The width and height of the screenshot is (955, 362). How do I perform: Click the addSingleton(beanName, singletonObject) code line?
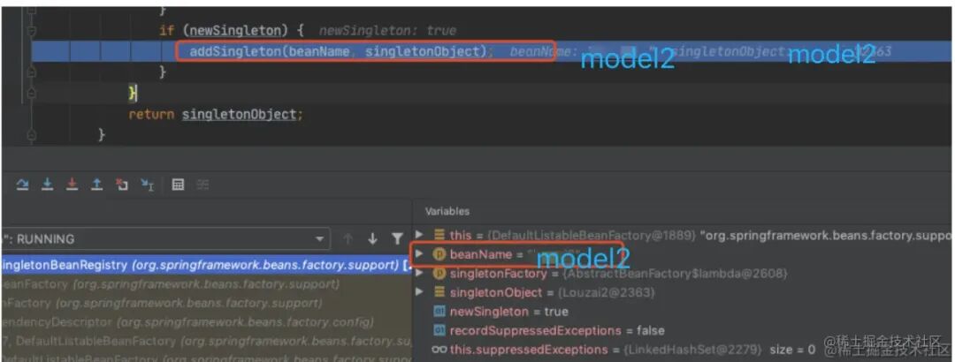342,52
